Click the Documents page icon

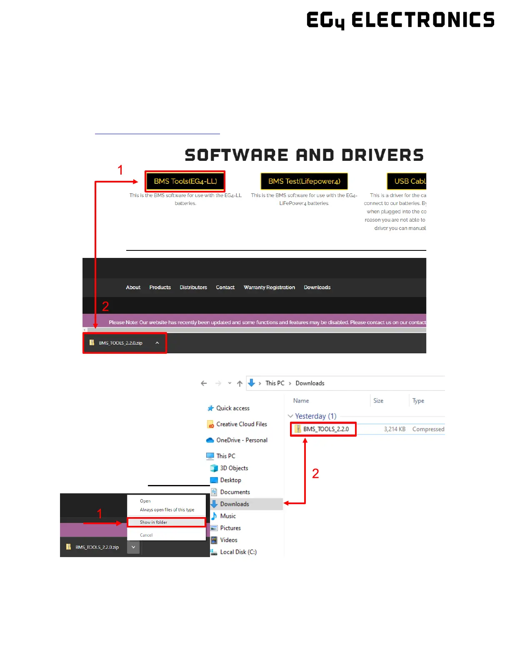(x=214, y=492)
